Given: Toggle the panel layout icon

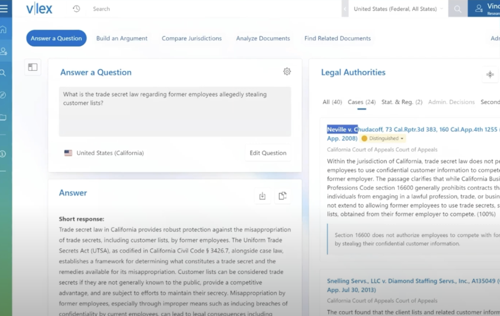Looking at the screenshot, I should point(33,67).
